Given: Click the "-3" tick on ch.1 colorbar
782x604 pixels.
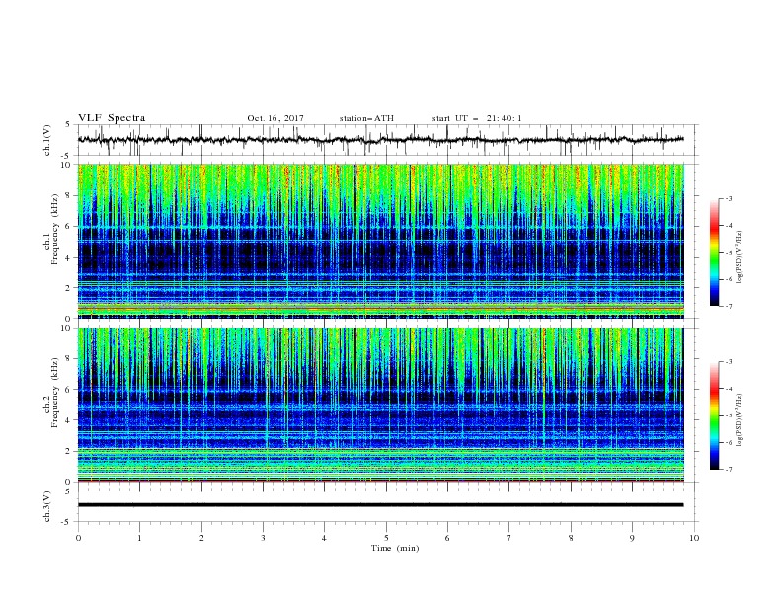Looking at the screenshot, I should click(x=728, y=198).
